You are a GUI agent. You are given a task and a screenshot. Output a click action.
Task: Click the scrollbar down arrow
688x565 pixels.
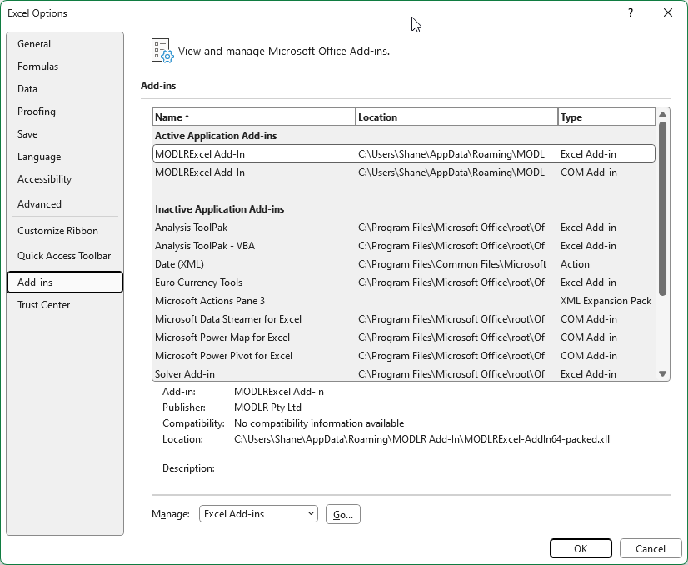pyautogui.click(x=664, y=373)
